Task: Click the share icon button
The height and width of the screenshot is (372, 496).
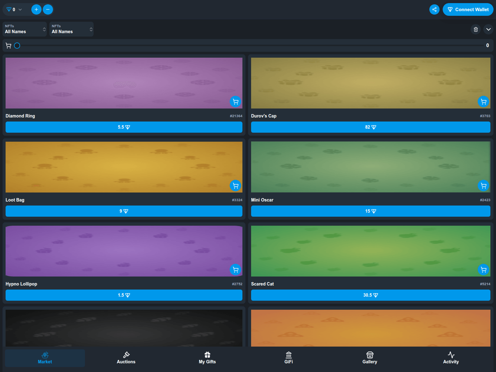Action: [434, 10]
